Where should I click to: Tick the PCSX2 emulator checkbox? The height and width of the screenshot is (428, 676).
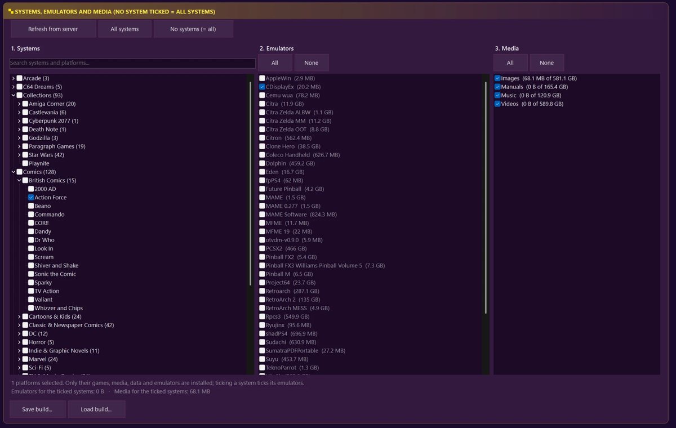(262, 248)
